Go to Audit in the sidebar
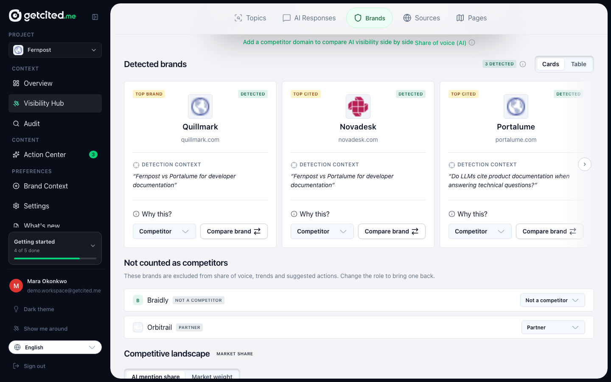Viewport: 611px width, 382px height. point(55,124)
